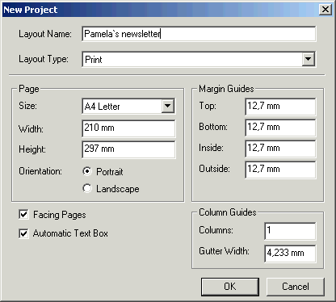Image resolution: width=336 pixels, height=302 pixels.
Task: Click the Layout Name text field
Action: coord(199,34)
